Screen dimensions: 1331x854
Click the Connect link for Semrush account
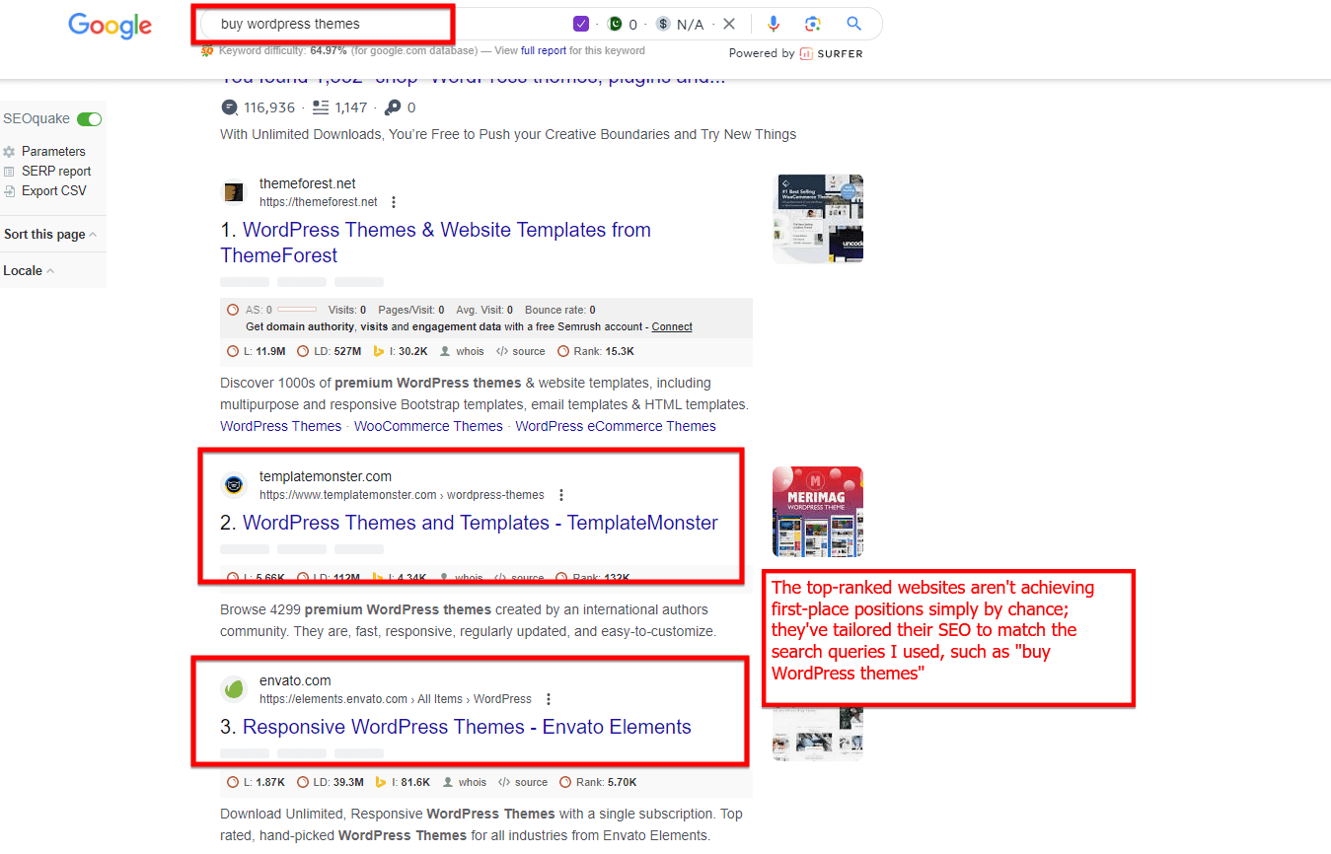(x=672, y=326)
